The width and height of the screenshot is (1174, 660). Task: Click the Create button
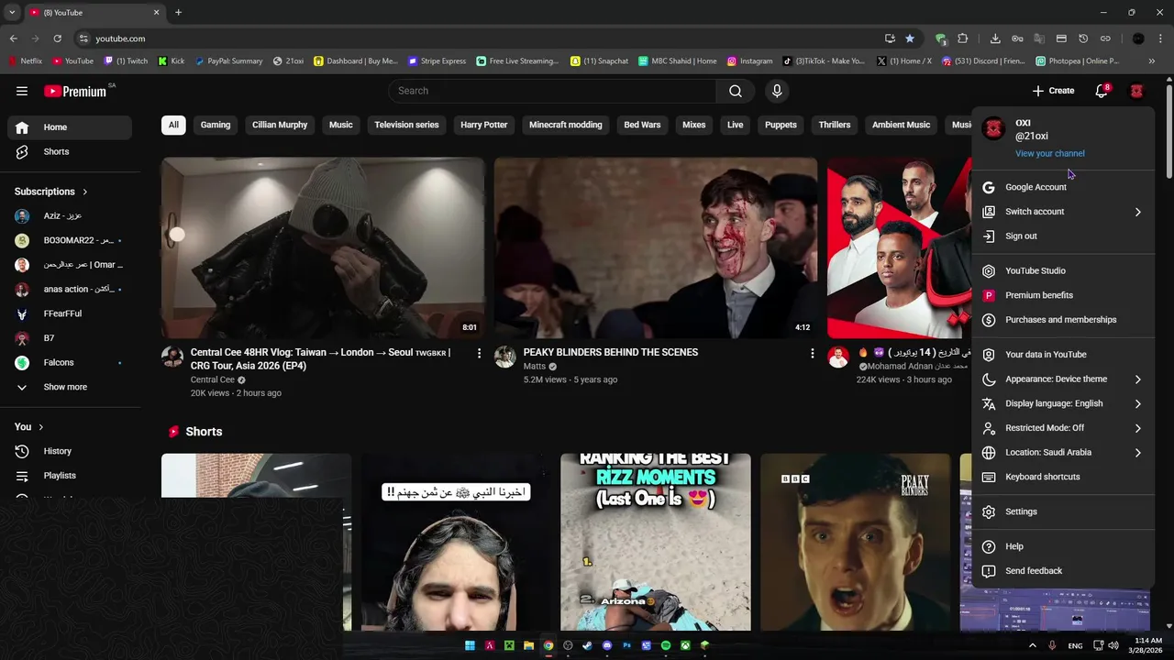[x=1053, y=91]
